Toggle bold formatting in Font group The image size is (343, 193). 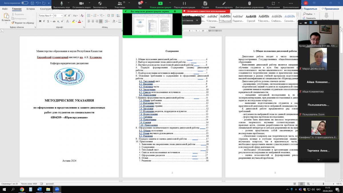tap(39, 21)
